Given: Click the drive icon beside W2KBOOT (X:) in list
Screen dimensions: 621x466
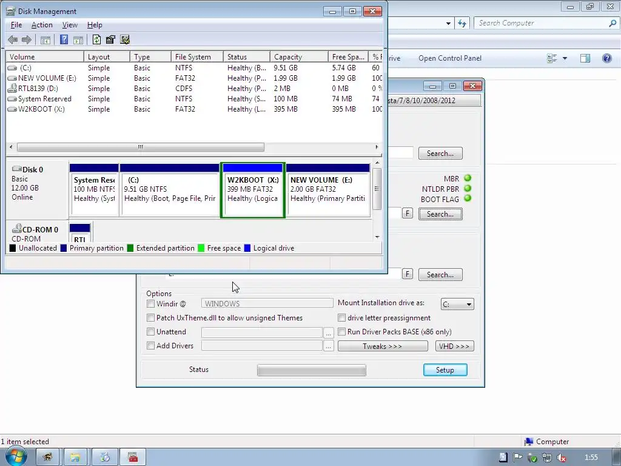Looking at the screenshot, I should (12, 109).
